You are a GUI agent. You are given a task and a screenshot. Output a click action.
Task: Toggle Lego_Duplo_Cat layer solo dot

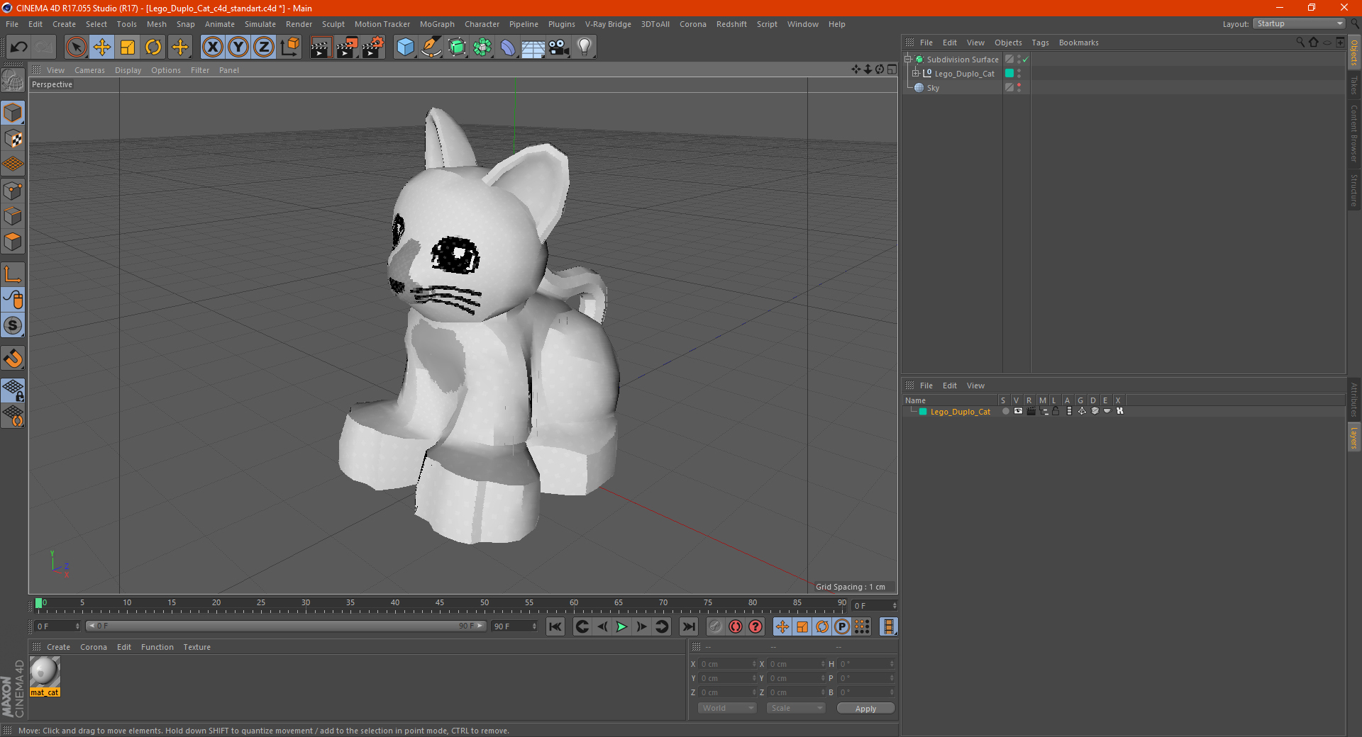tap(1005, 411)
